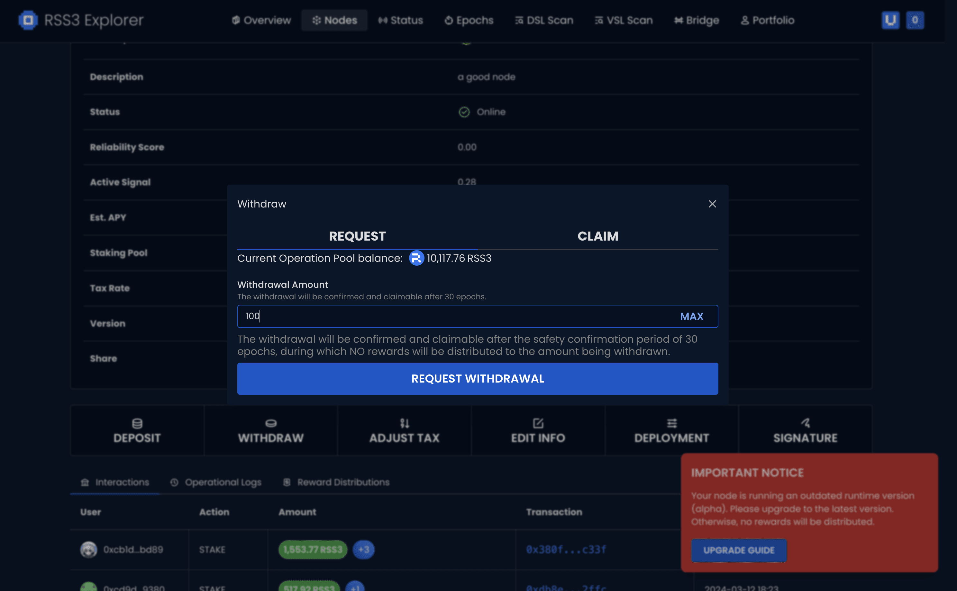Click the EDIT INFO action button
Image resolution: width=957 pixels, height=591 pixels.
click(538, 430)
